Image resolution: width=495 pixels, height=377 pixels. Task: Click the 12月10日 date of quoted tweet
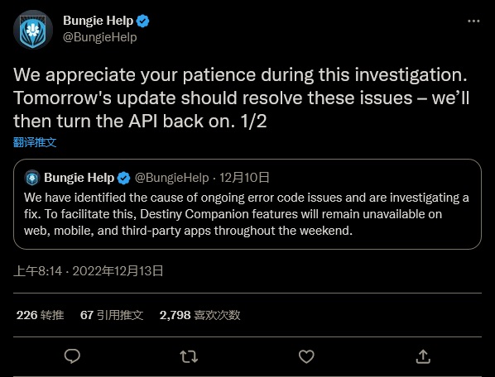(244, 178)
